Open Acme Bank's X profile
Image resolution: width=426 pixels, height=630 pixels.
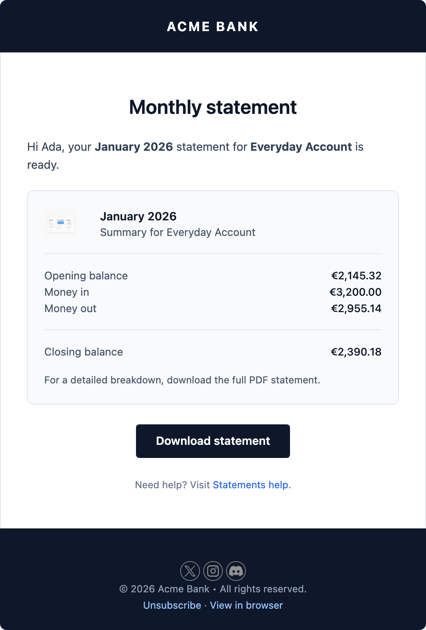pyautogui.click(x=190, y=571)
